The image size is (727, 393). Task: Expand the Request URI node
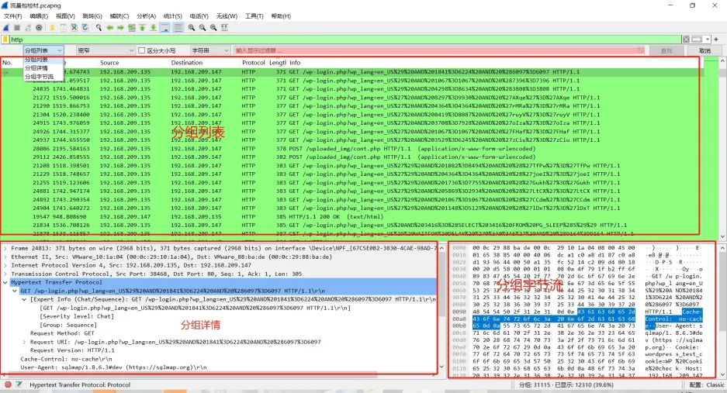(24, 342)
